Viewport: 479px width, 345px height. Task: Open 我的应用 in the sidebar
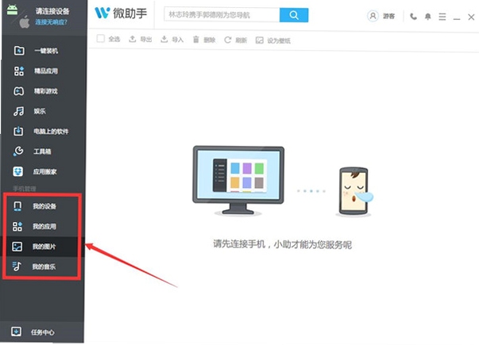tap(43, 226)
